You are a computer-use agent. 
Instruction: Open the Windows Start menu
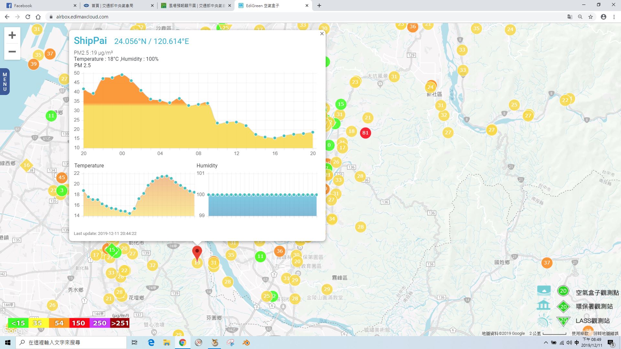[x=8, y=343]
